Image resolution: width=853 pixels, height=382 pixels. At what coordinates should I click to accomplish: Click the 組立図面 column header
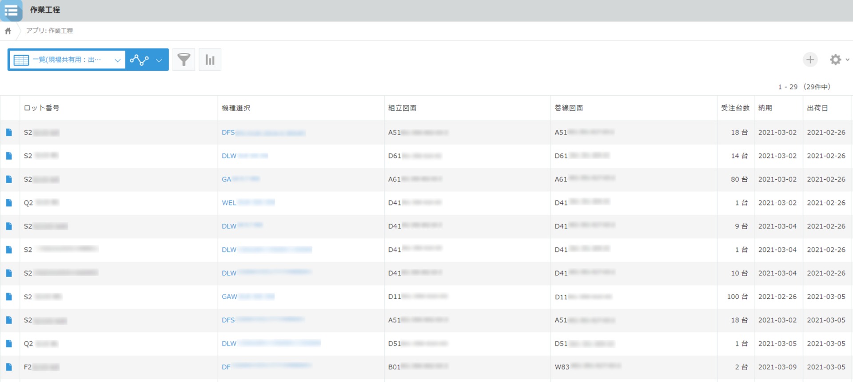point(403,108)
